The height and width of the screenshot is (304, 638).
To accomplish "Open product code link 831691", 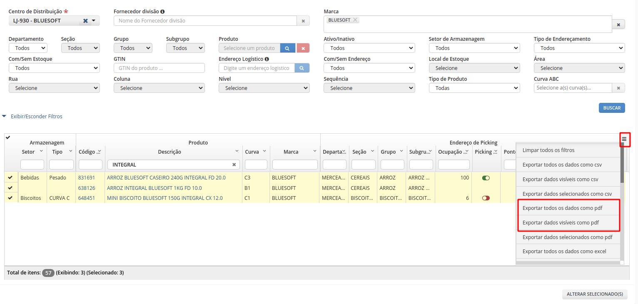I will (x=87, y=178).
